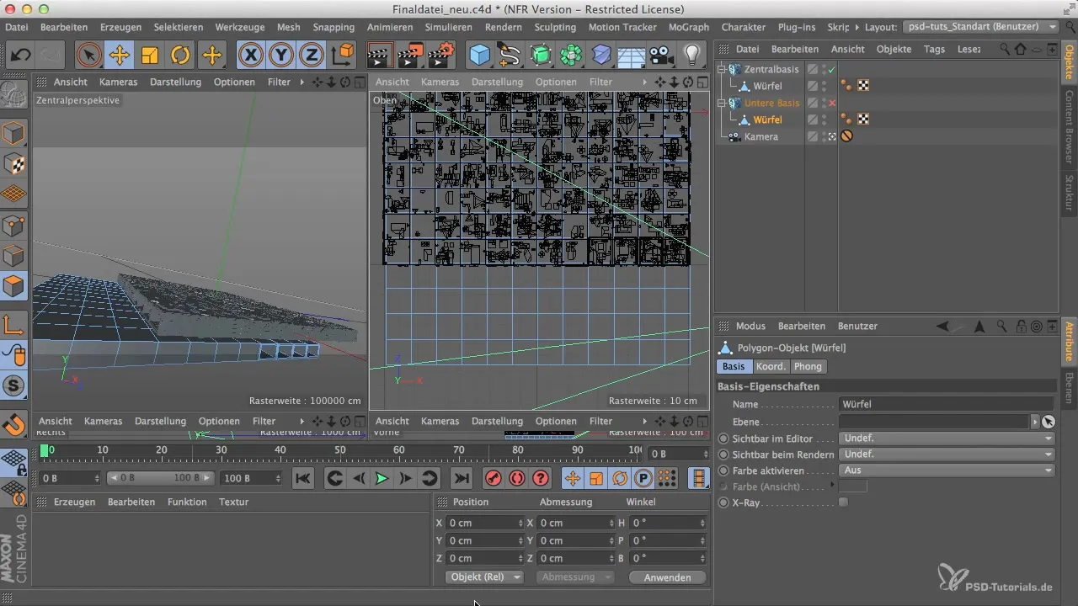Click the Undo arrow icon

click(22, 56)
